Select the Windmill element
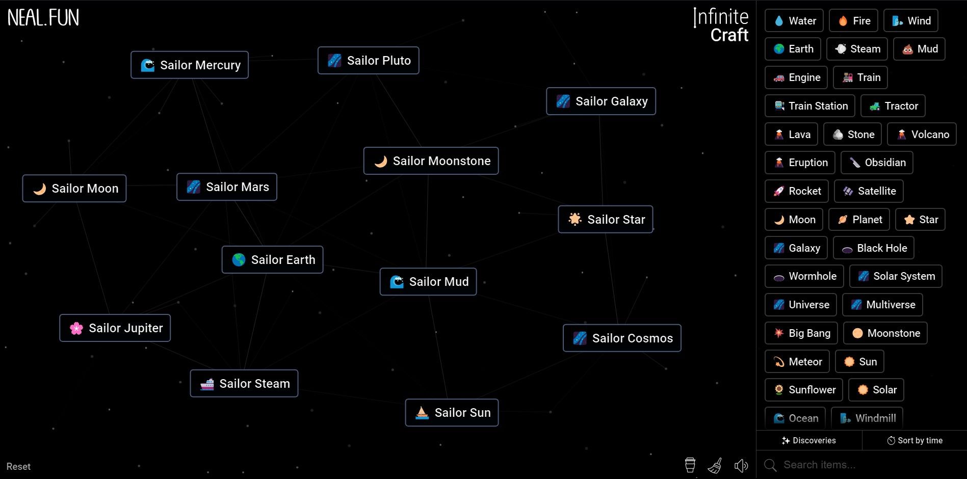Screen dimensions: 967x479 (x=867, y=418)
